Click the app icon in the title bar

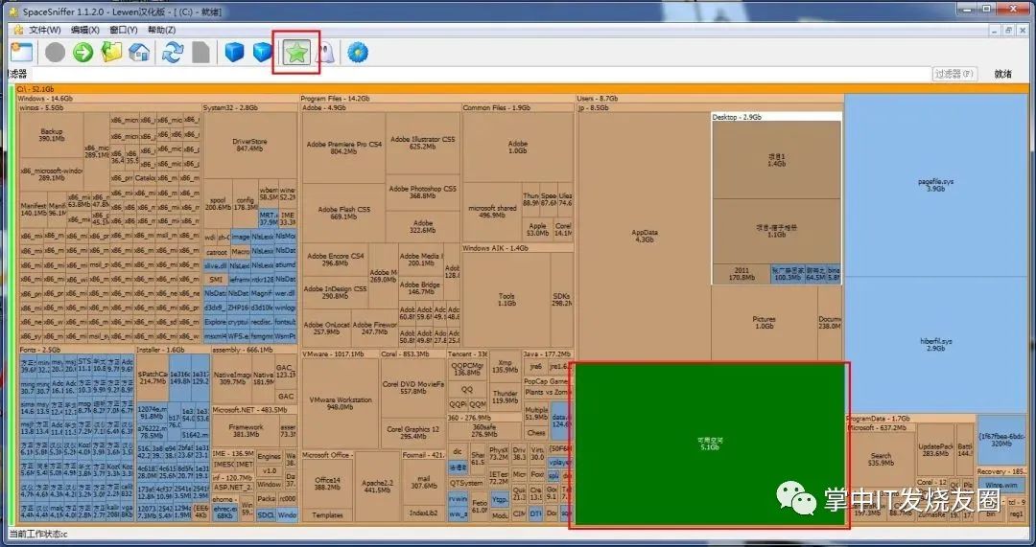[x=13, y=11]
